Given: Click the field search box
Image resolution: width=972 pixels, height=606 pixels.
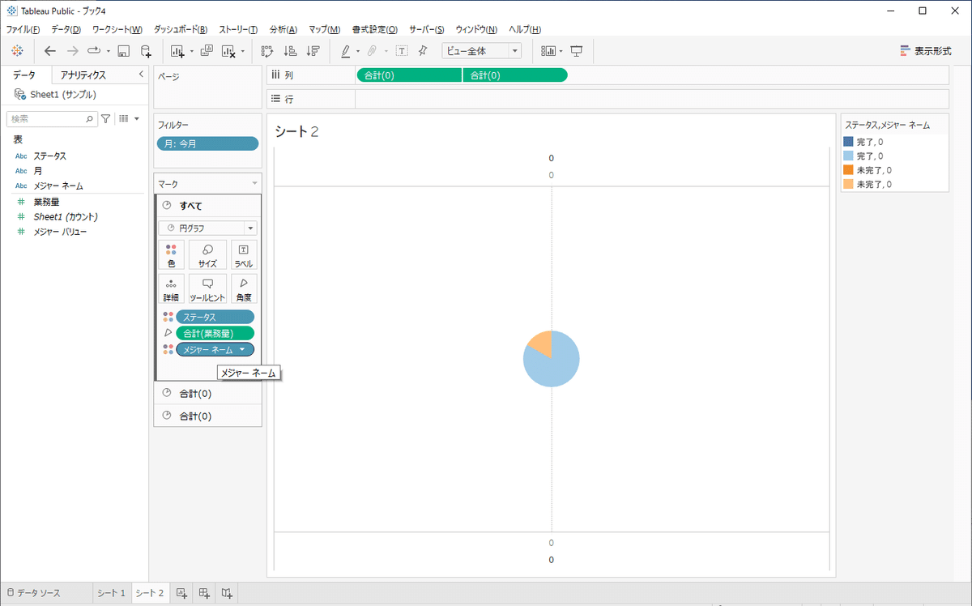Looking at the screenshot, I should click(x=52, y=118).
